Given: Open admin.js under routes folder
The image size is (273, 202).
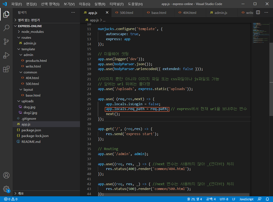Looking at the screenshot, I should tap(30, 43).
